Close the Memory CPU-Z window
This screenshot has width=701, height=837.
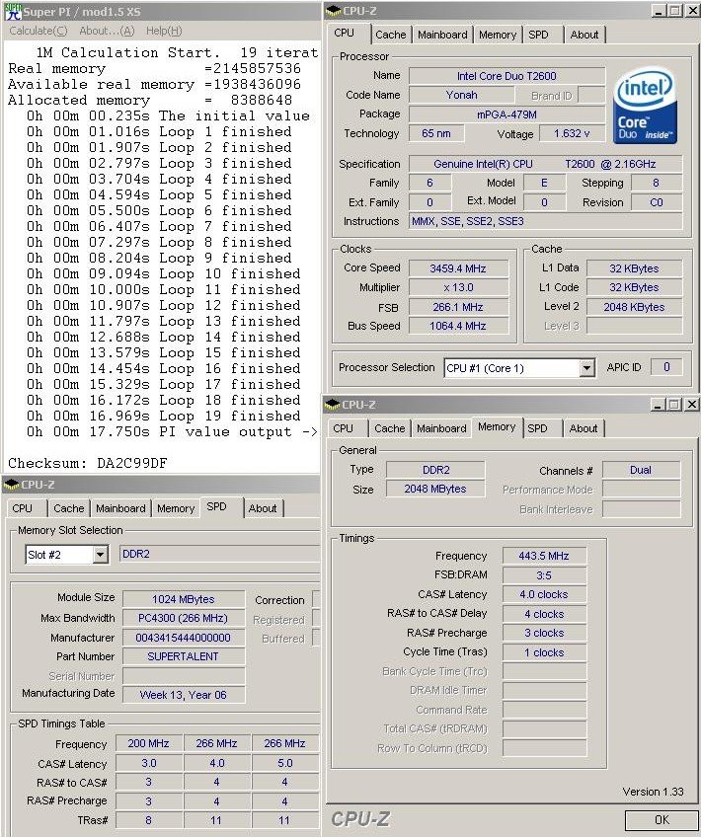point(692,405)
